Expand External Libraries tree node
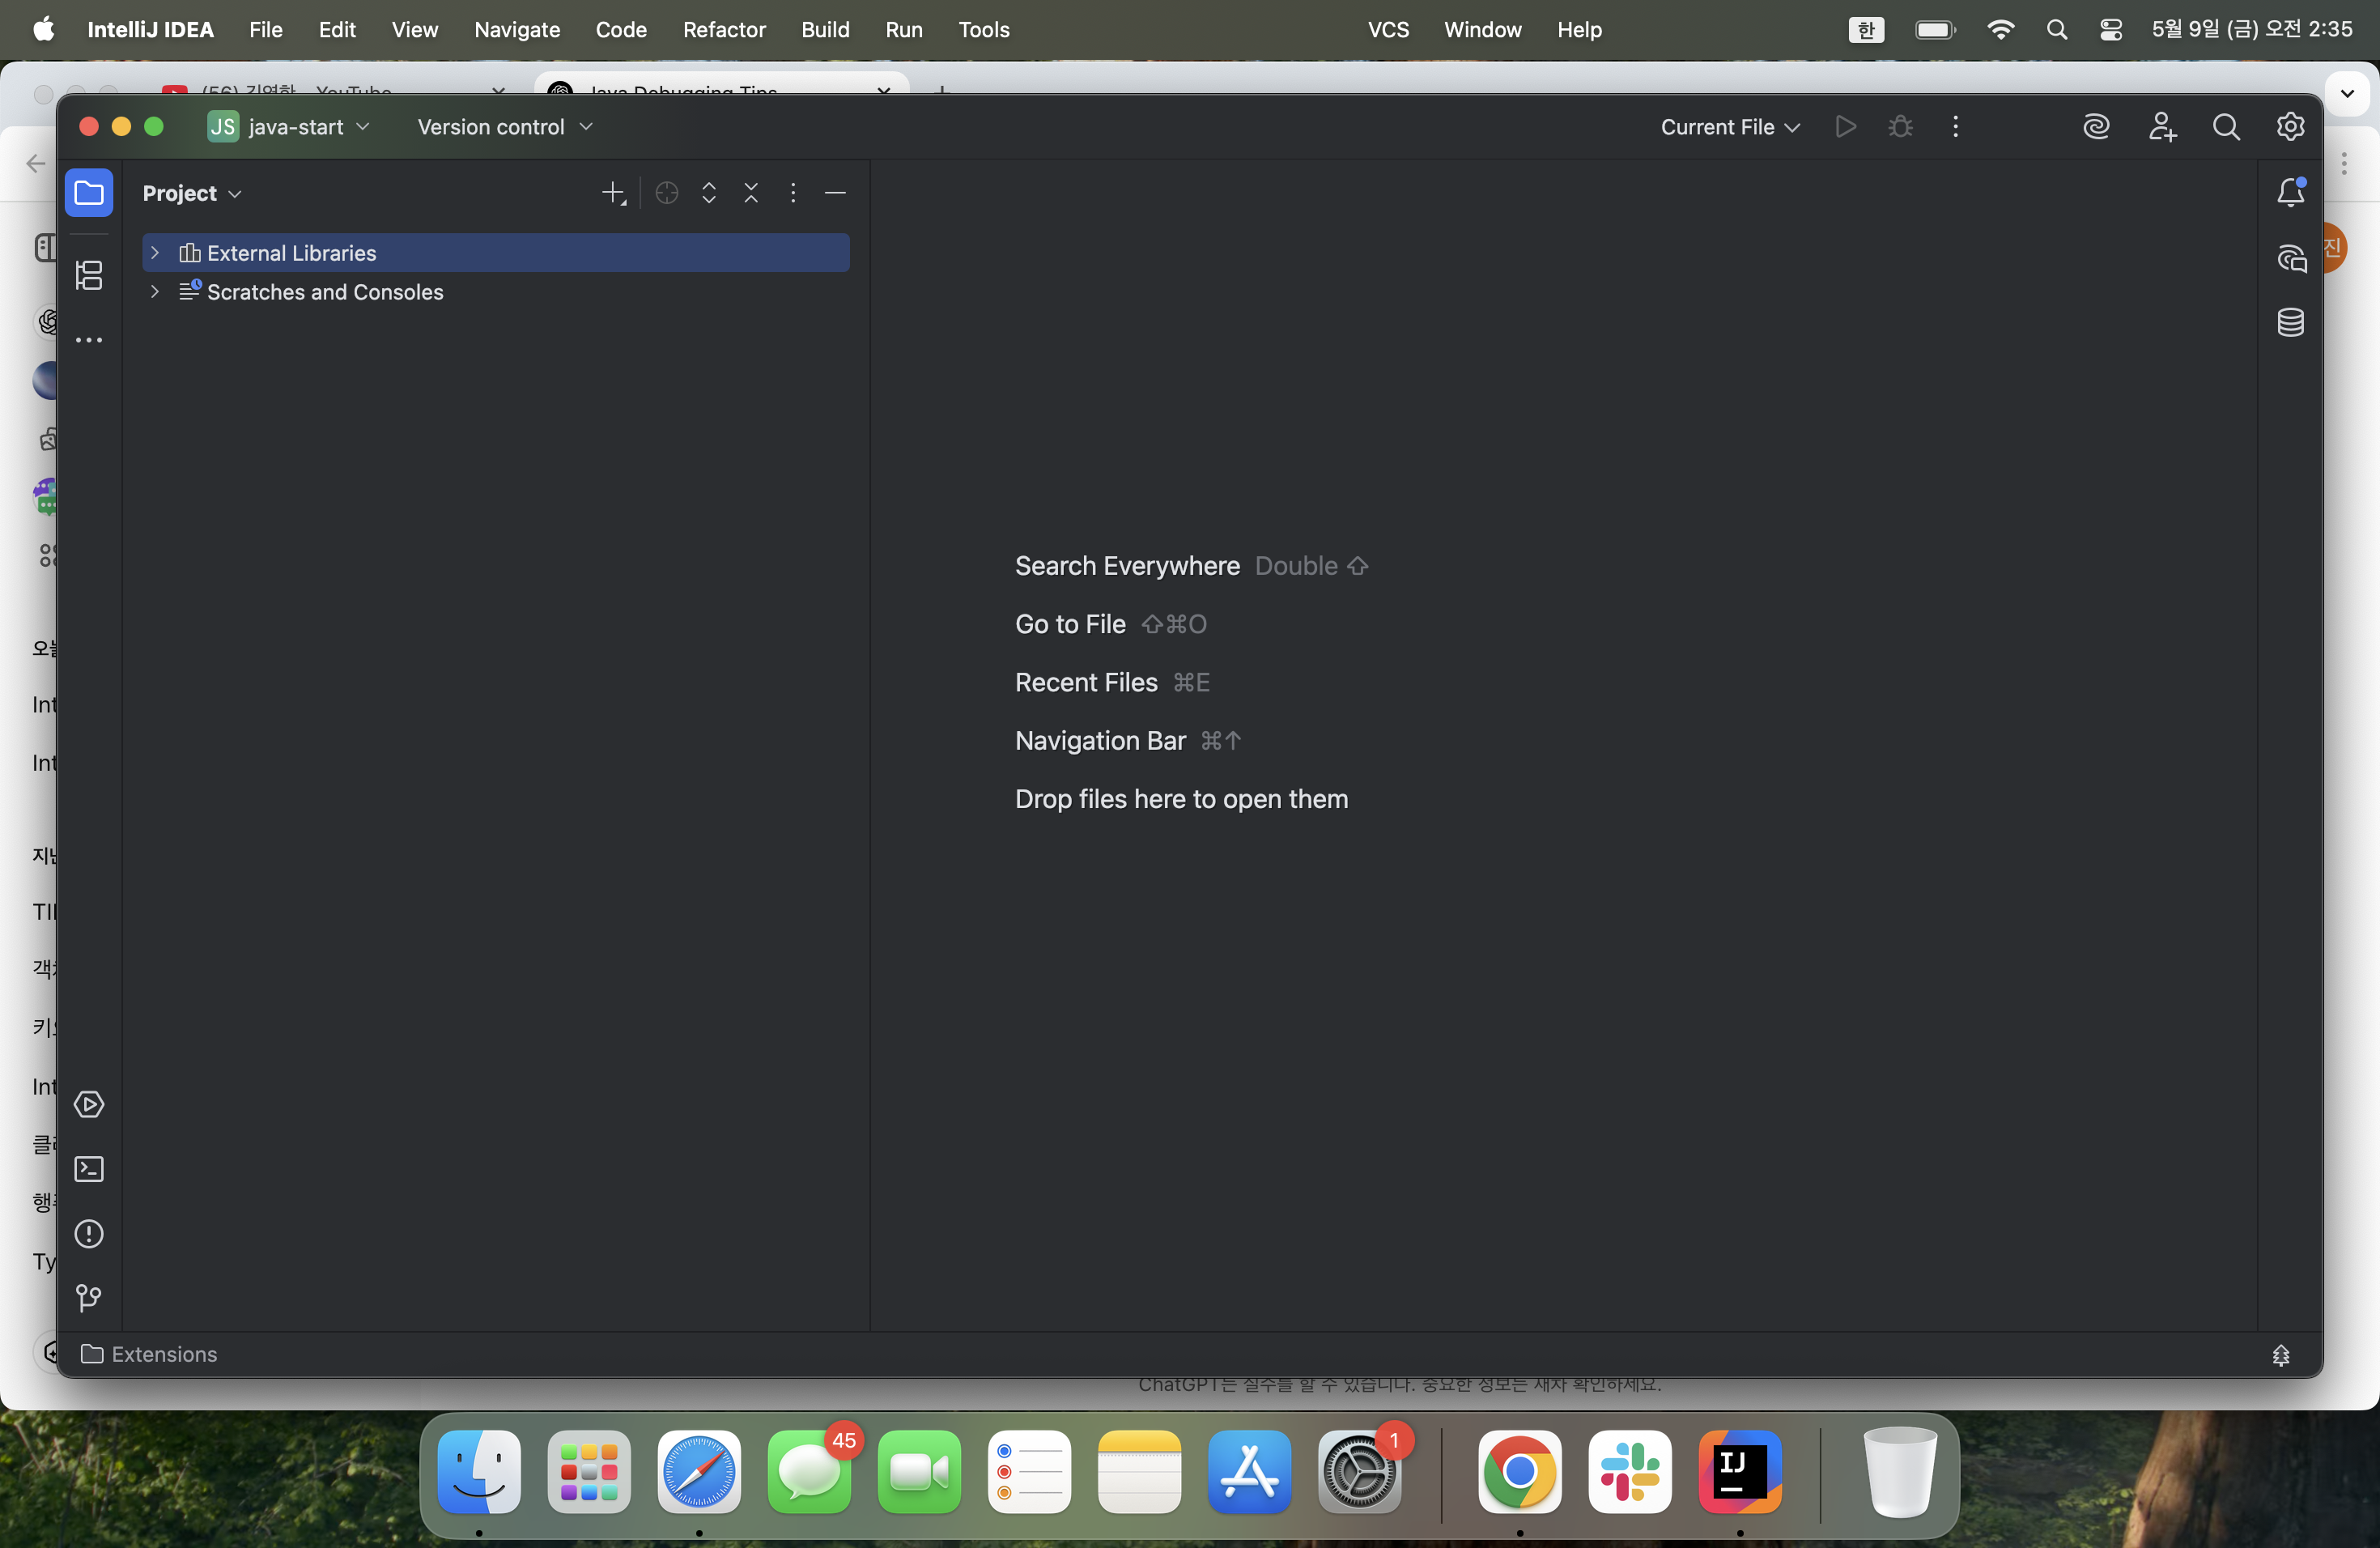 click(x=155, y=253)
